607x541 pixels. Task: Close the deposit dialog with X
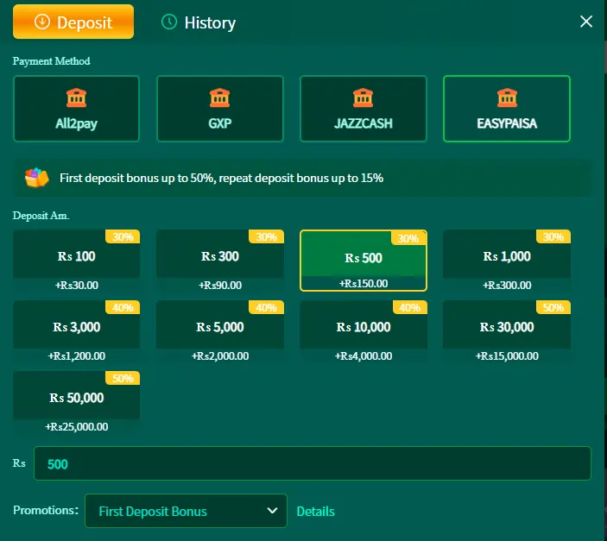click(586, 22)
